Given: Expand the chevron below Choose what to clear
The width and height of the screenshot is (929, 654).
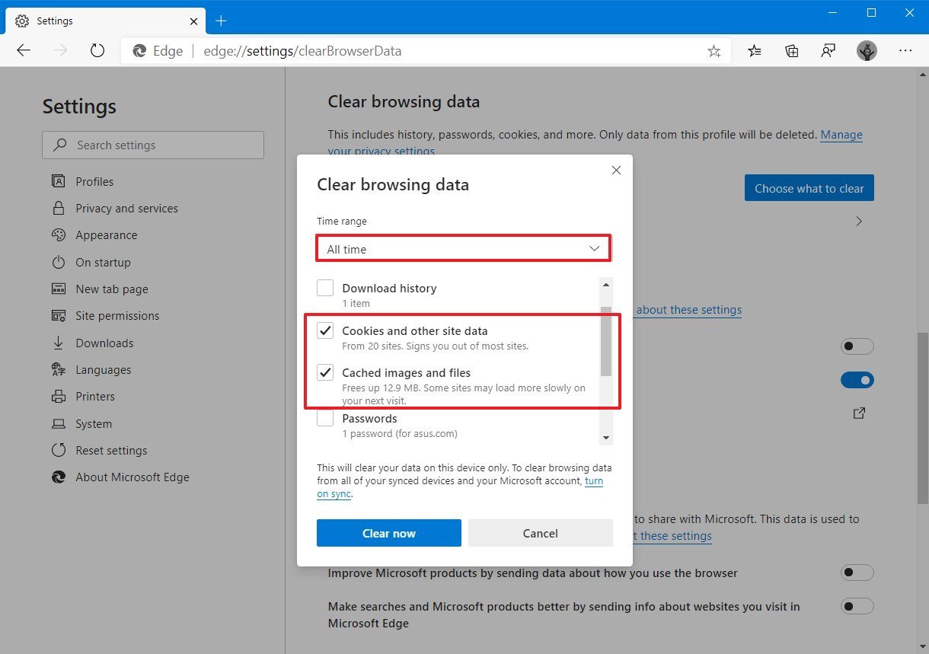Looking at the screenshot, I should point(858,221).
